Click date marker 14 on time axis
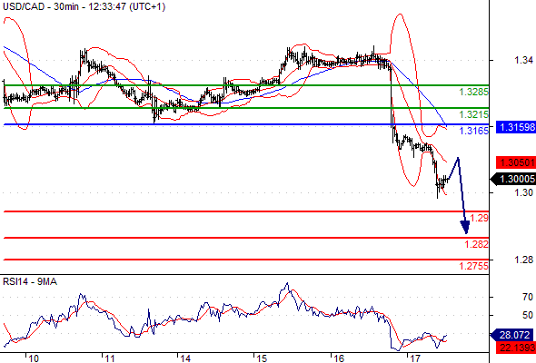The width and height of the screenshot is (536, 363). coord(185,358)
